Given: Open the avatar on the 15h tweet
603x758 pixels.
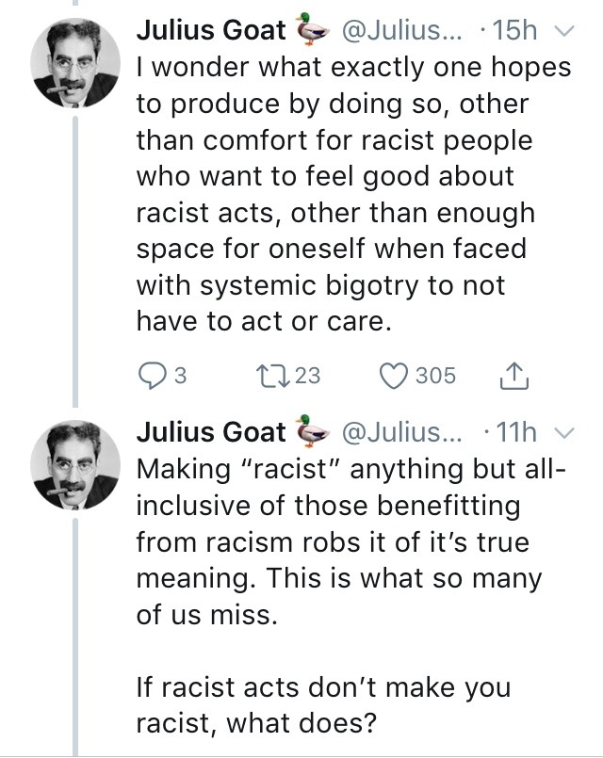Looking at the screenshot, I should coord(74,63).
